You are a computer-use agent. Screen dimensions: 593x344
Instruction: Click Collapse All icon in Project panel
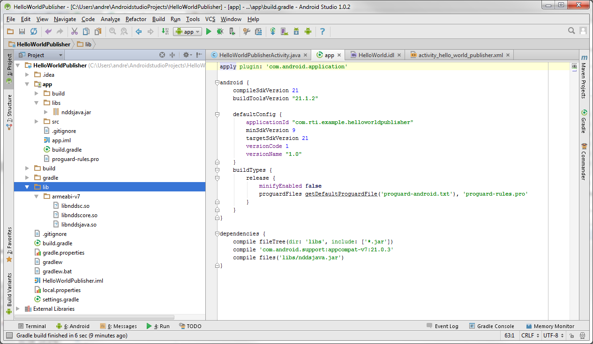pyautogui.click(x=172, y=55)
